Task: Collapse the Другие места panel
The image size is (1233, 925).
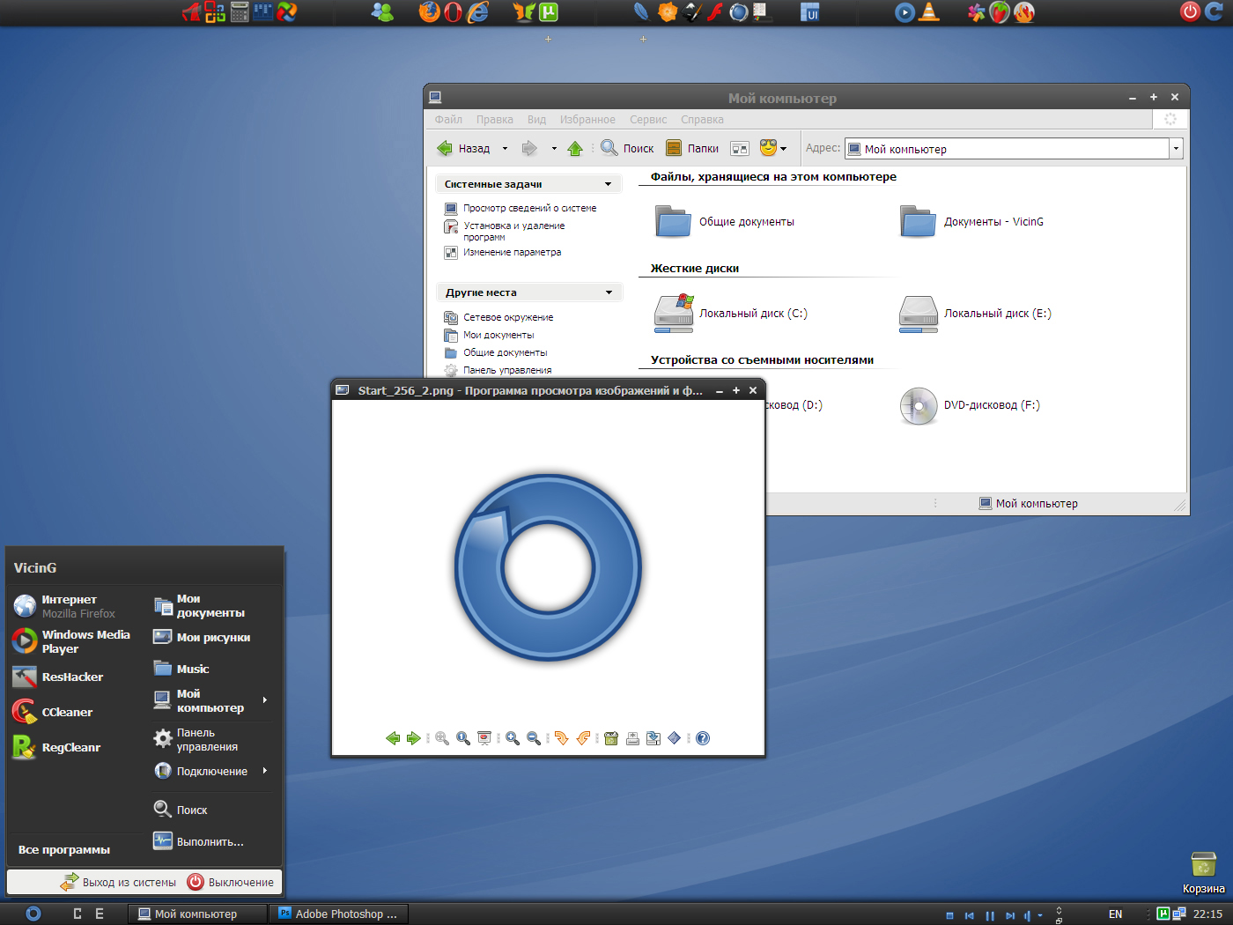Action: tap(608, 292)
